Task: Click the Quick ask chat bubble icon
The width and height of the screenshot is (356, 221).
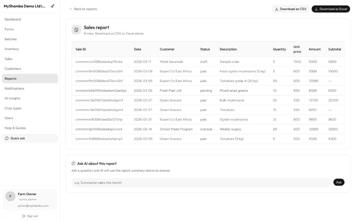Action: point(7,138)
